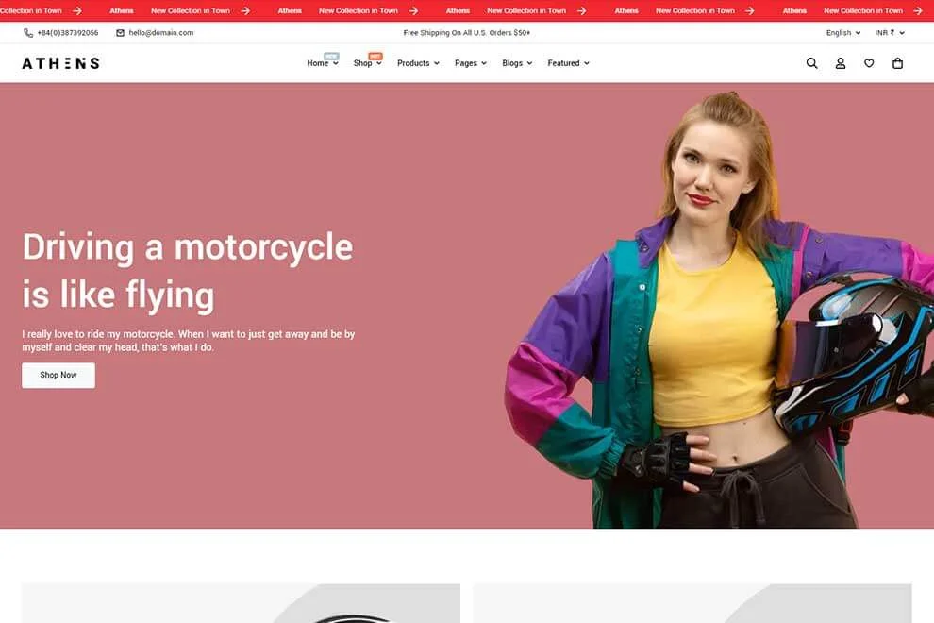Call the phone number +84(0)387392056
The width and height of the screenshot is (934, 623).
point(67,33)
